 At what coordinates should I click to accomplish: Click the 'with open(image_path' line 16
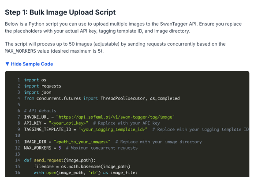click(86, 173)
